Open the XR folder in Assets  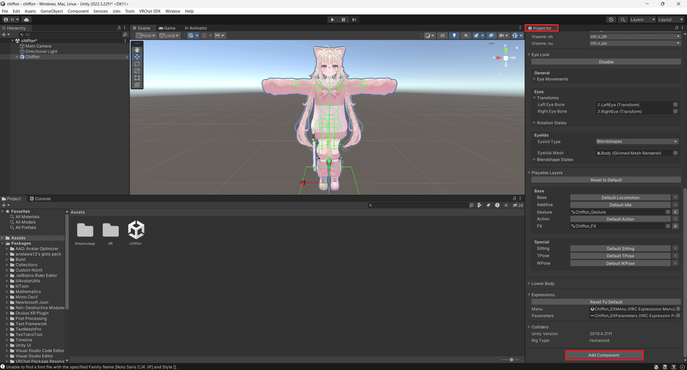tap(110, 230)
